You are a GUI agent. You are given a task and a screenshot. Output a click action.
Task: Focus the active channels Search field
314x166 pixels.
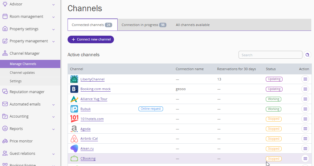point(270,55)
